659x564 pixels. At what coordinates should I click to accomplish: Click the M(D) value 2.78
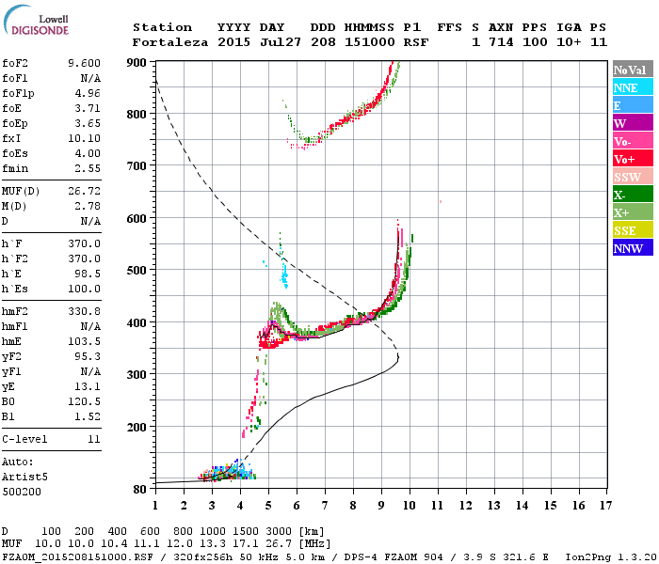coord(88,206)
